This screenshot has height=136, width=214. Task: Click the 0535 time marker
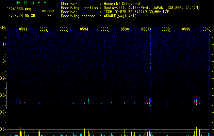[104, 29]
